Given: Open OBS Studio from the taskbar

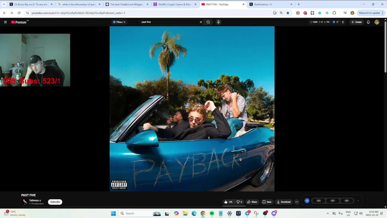Looking at the screenshot, I should [x=265, y=213].
